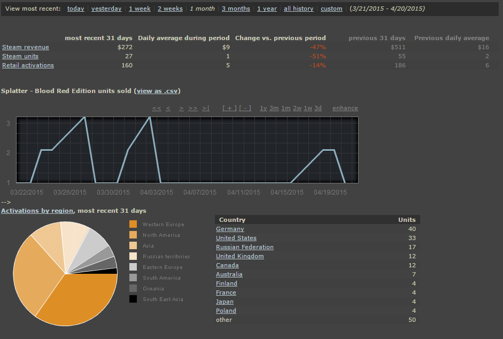Zoom in chart with [ + ] control
This screenshot has width=503, height=339.
pos(229,108)
